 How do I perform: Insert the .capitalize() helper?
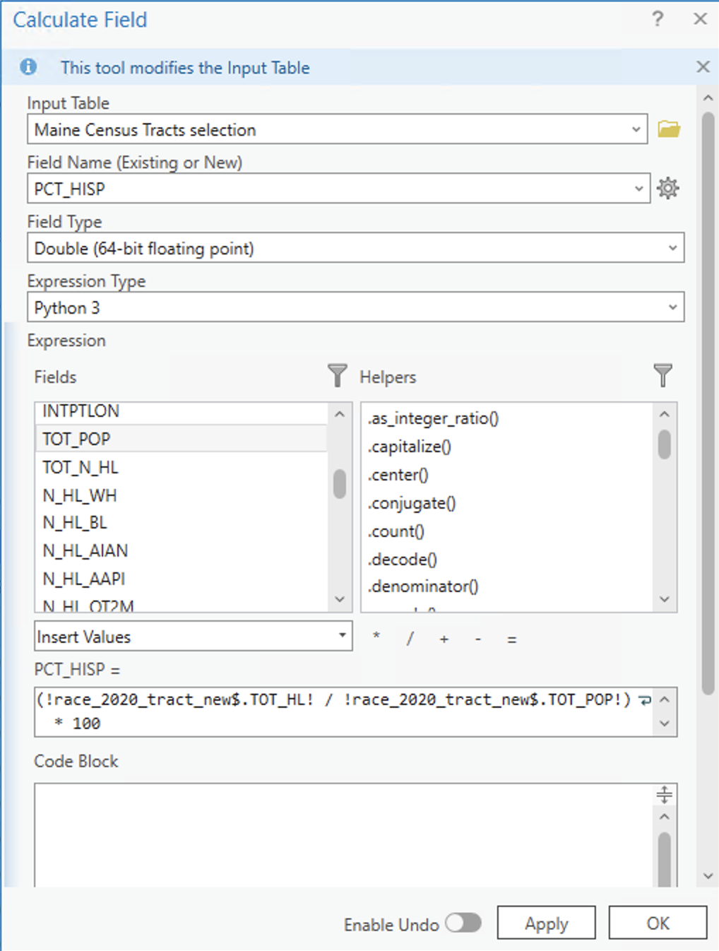pos(408,447)
